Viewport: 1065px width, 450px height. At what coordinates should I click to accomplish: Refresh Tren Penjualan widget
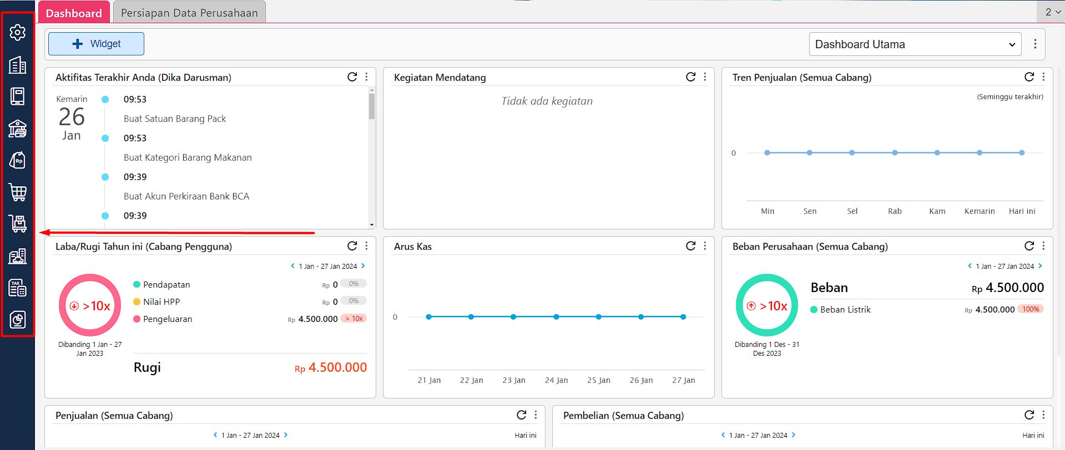coord(1029,77)
